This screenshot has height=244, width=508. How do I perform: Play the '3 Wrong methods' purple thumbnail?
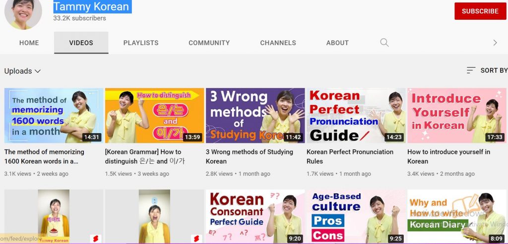(x=255, y=115)
